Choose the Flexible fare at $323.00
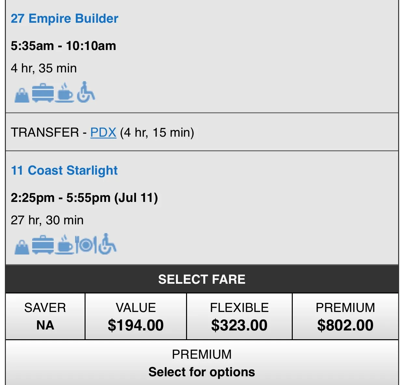The height and width of the screenshot is (385, 404). click(239, 317)
